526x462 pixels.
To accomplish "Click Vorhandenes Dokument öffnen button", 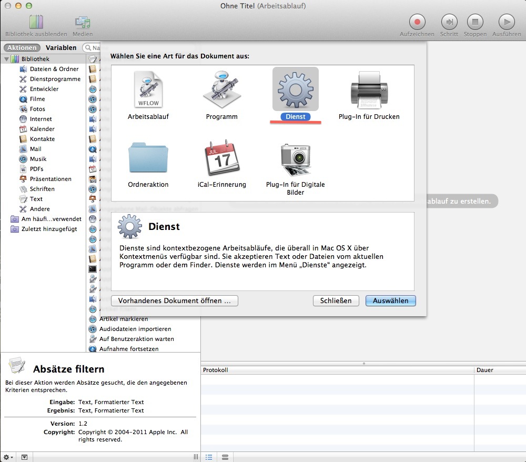I will [x=175, y=300].
